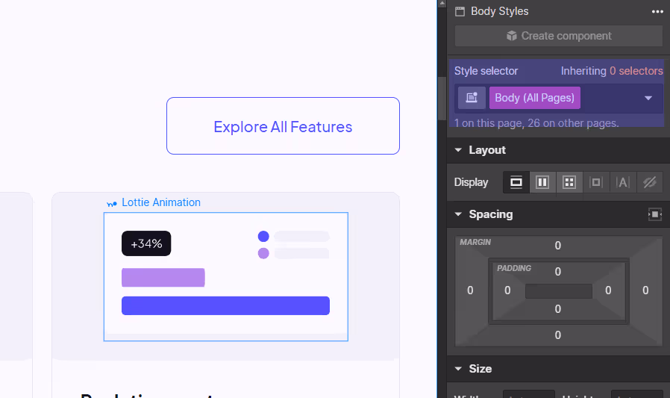Click the '1 on this page, 26 on other pages' text

536,123
